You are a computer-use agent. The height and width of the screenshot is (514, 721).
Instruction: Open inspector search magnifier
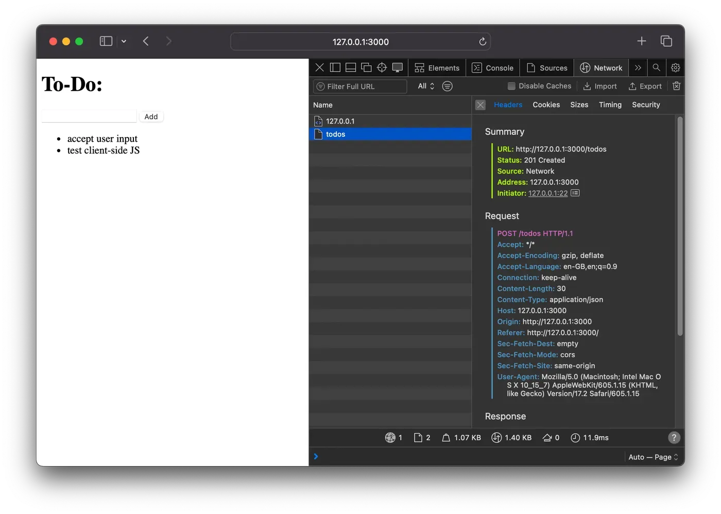(656, 67)
